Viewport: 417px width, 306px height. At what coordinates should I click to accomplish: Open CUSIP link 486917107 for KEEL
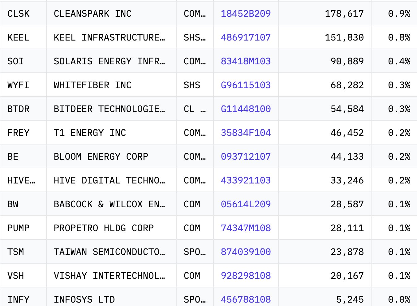click(246, 37)
